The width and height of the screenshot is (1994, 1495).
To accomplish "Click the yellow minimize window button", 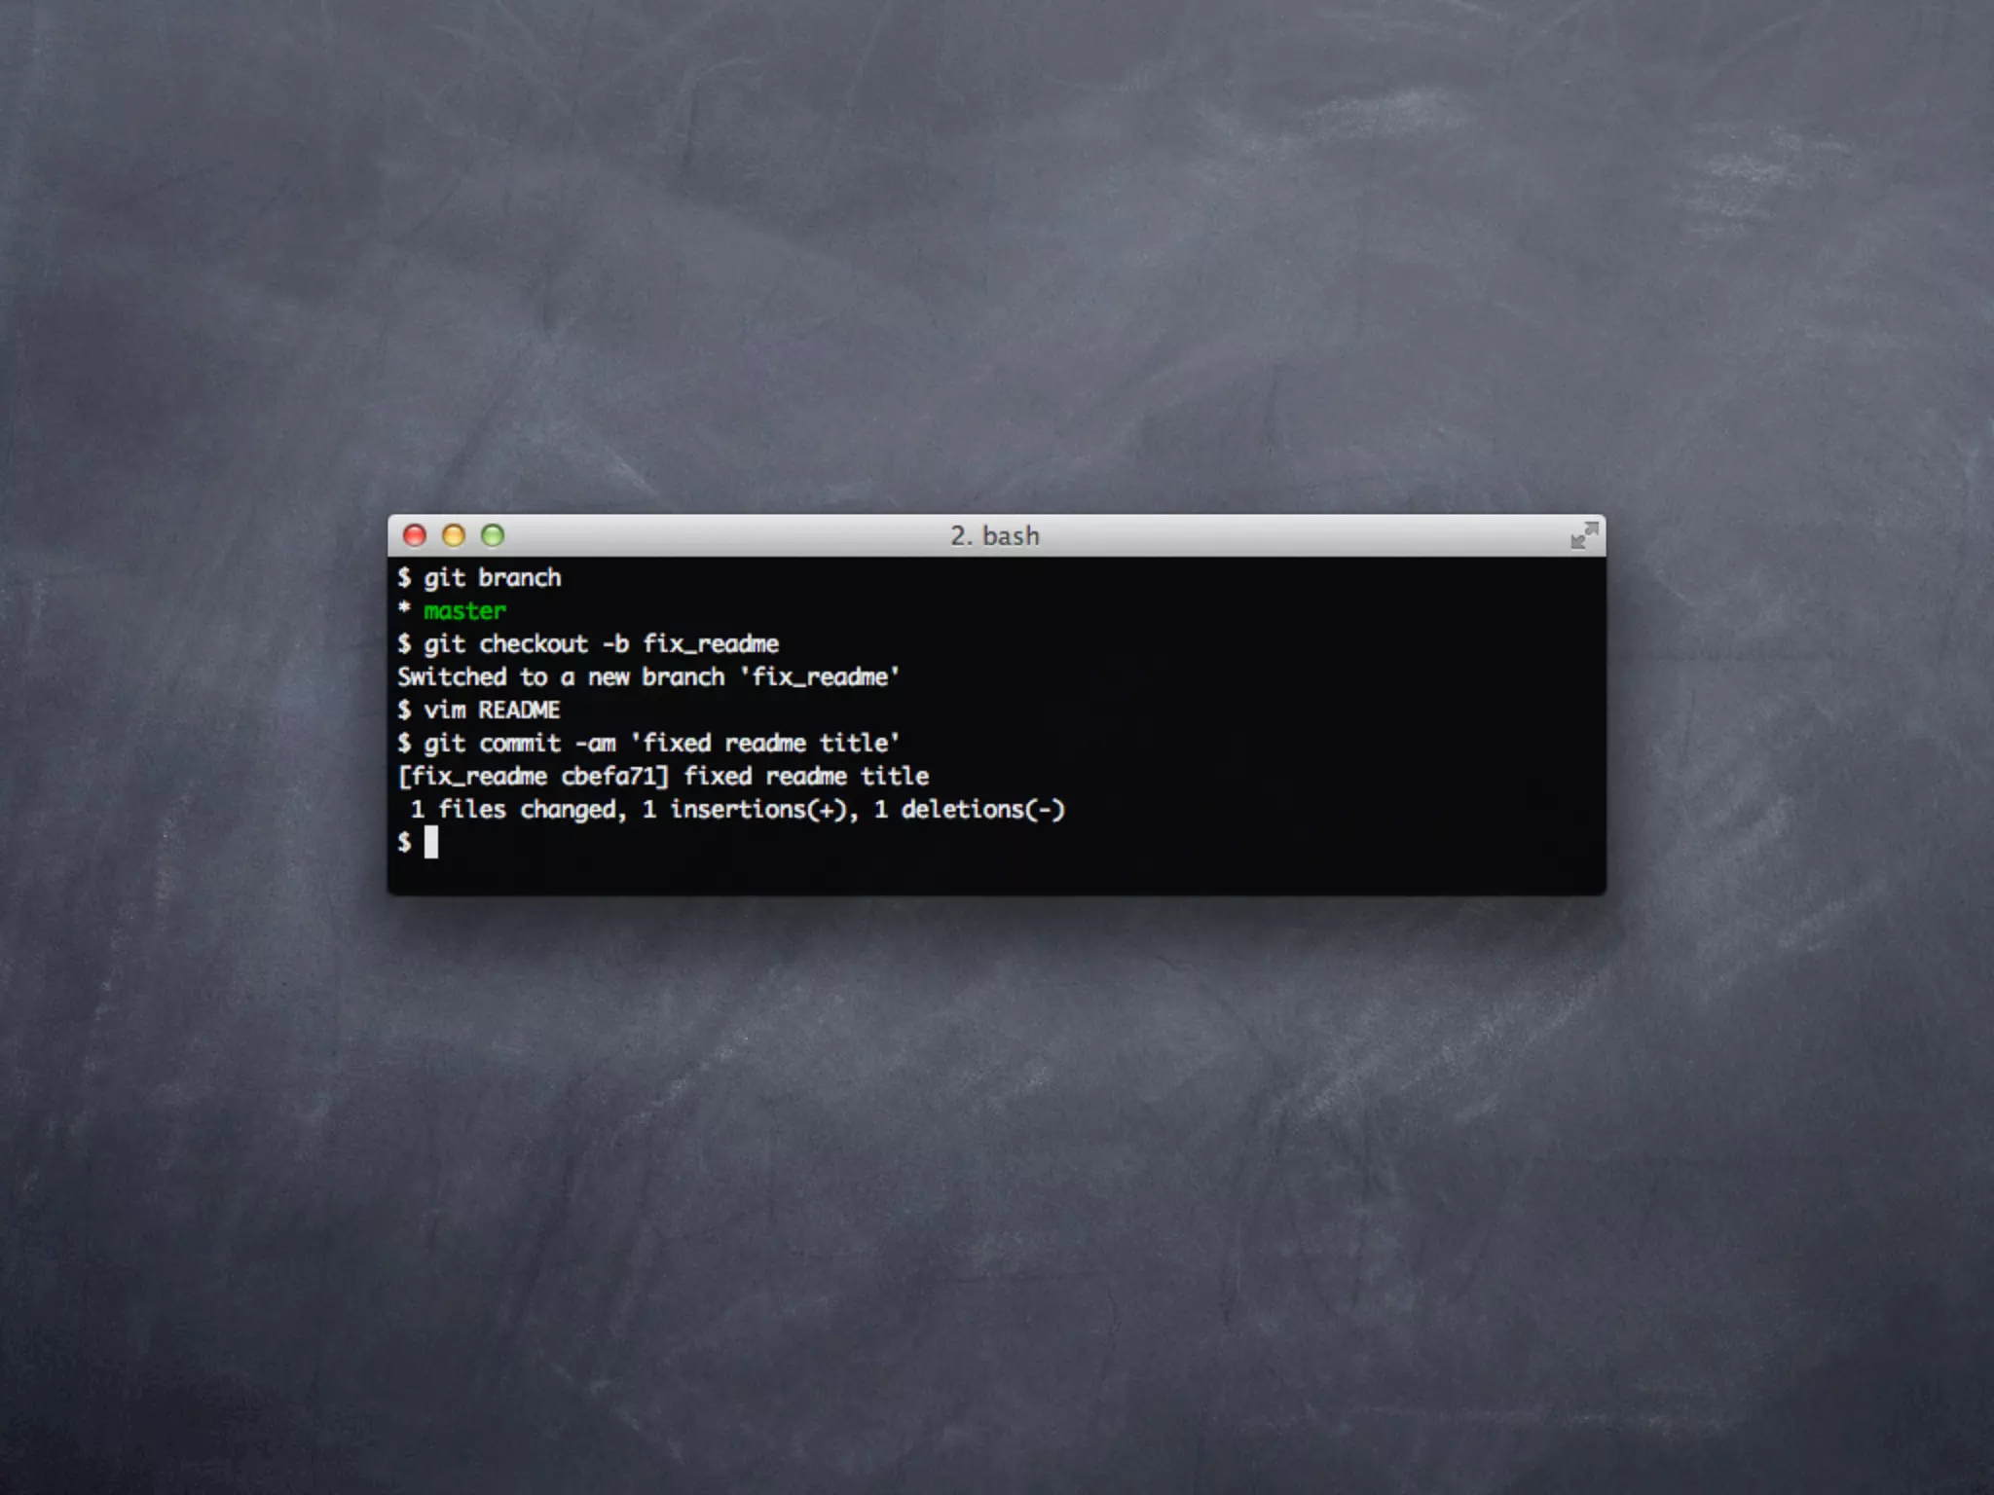I will pyautogui.click(x=454, y=535).
